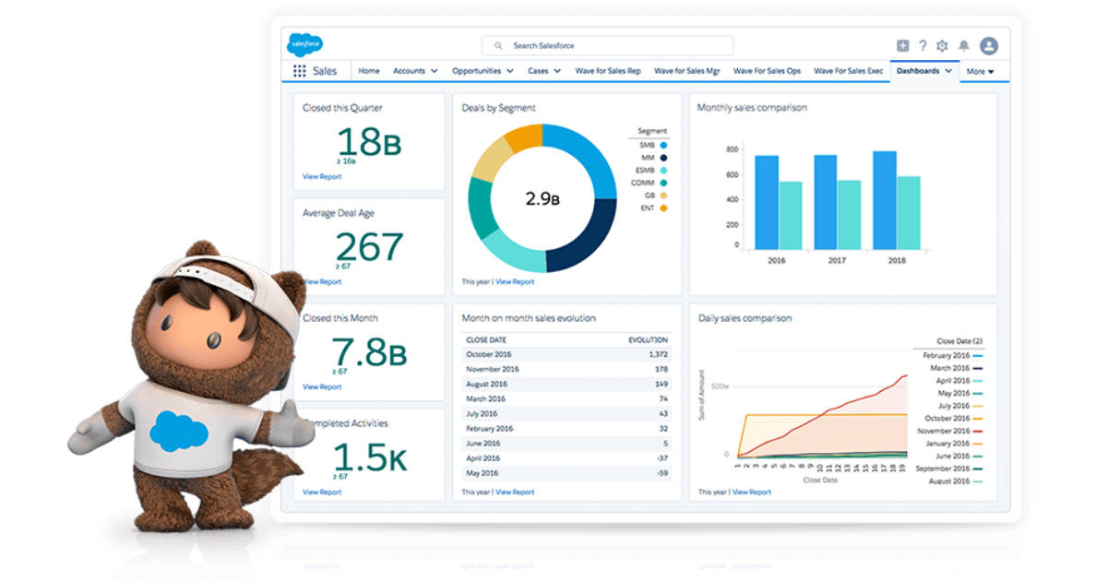Open the App Launcher waffle icon
The height and width of the screenshot is (581, 1107).
coord(297,70)
